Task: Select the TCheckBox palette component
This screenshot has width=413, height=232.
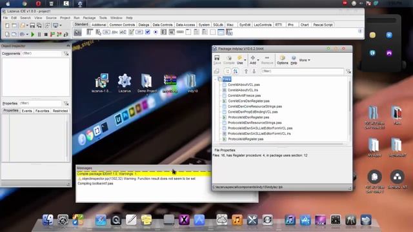Action: [x=148, y=32]
